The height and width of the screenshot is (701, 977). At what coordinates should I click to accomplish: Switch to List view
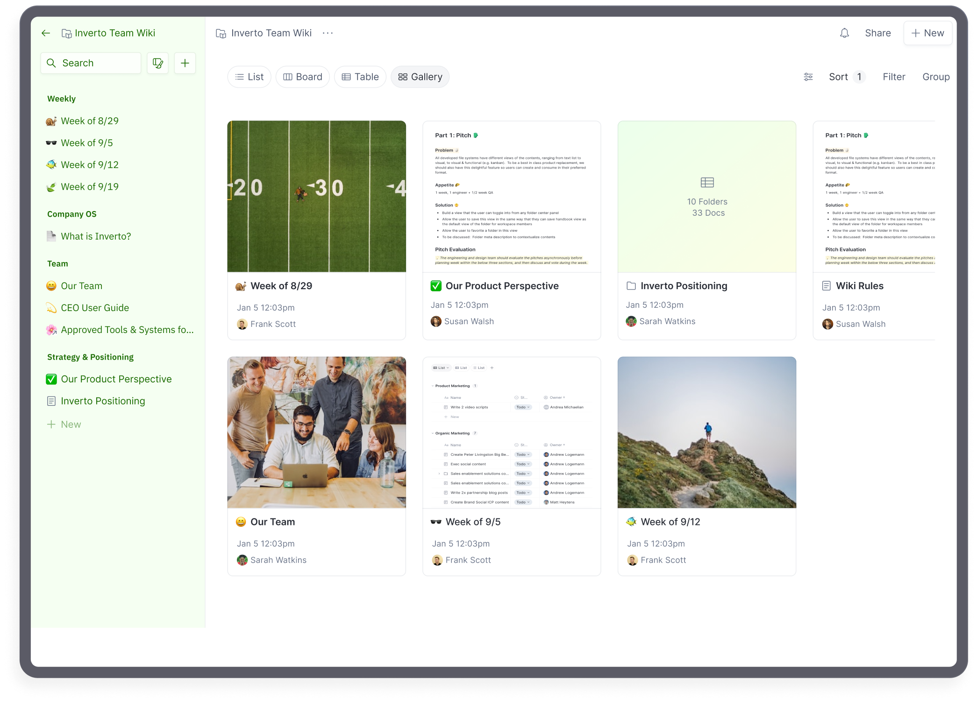pos(250,77)
